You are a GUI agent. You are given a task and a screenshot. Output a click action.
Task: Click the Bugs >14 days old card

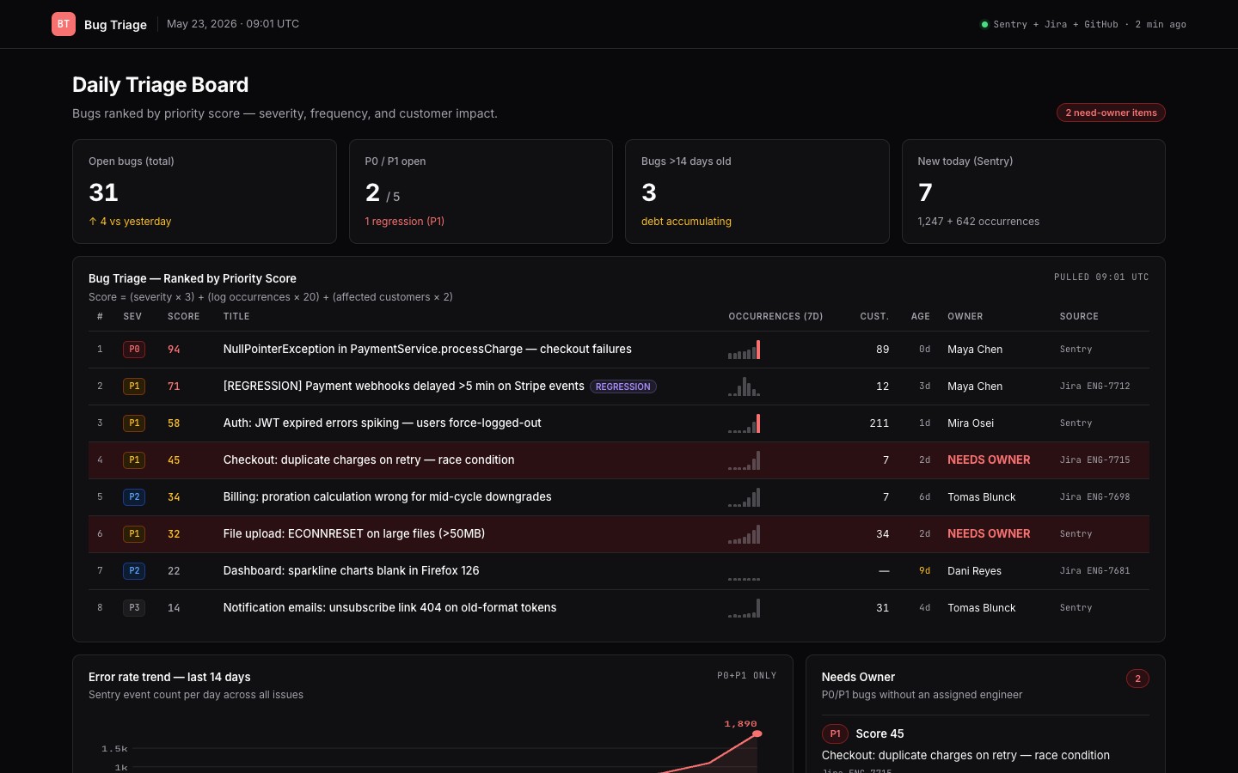(x=757, y=192)
